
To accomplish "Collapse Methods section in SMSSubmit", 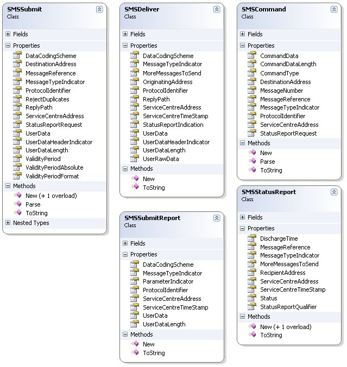I will [8, 186].
